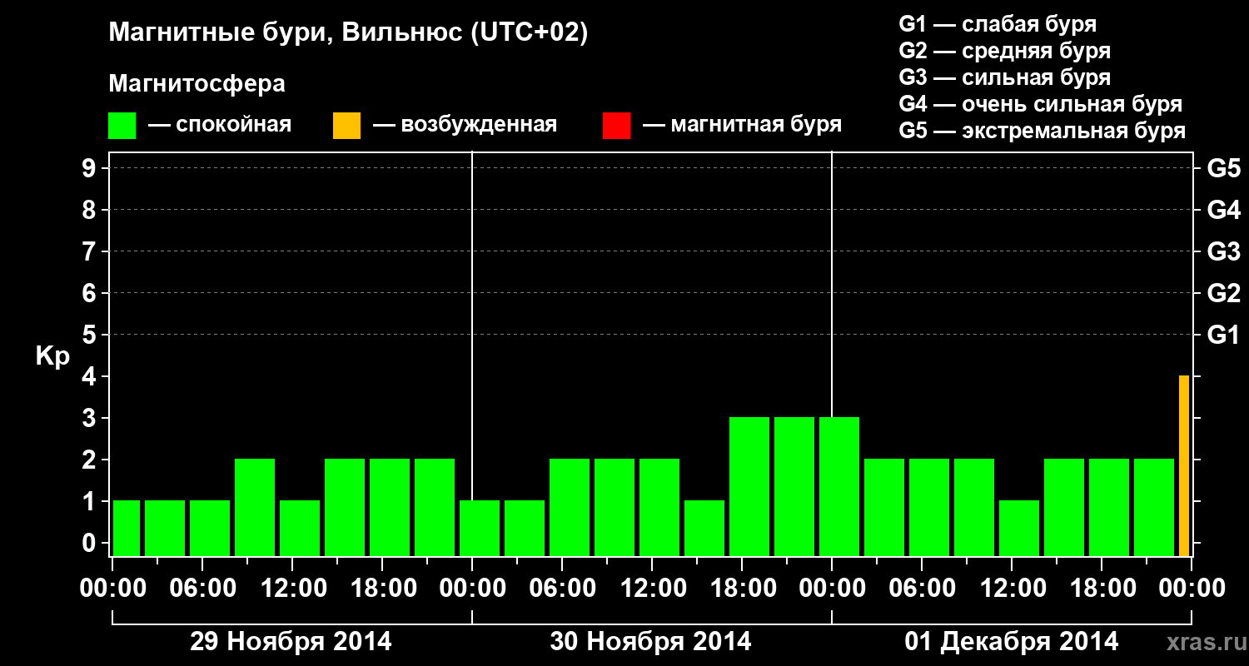Viewport: 1249px width, 666px height.
Task: Click the 09:00–12:00 Kp 2 bar on 29 Ноября
Action: tap(255, 508)
